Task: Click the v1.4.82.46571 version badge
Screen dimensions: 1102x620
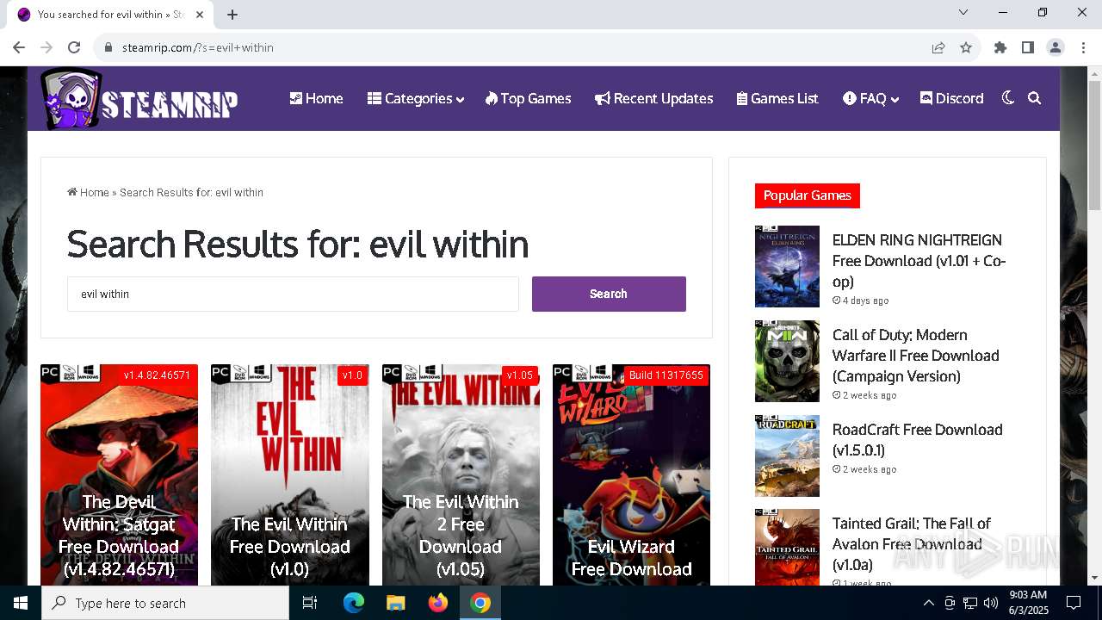Action: (x=158, y=375)
